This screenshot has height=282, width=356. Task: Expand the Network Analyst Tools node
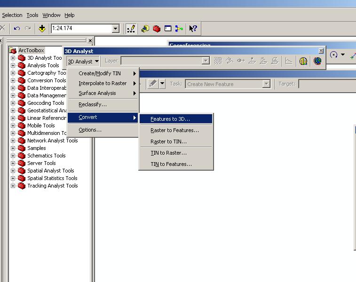(13, 141)
